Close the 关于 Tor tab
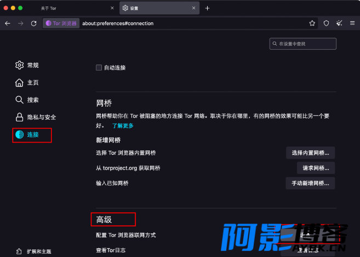Viewport: 360px width, 257px height. coord(112,8)
